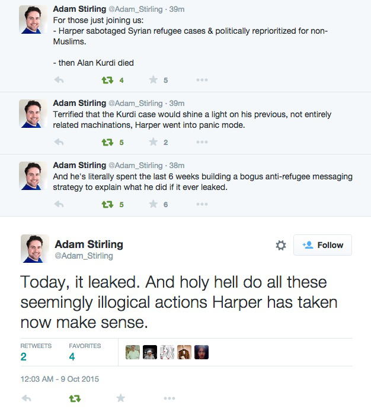Open more options on the main tweet
Viewport: 371px width, 409px height.
tap(169, 399)
